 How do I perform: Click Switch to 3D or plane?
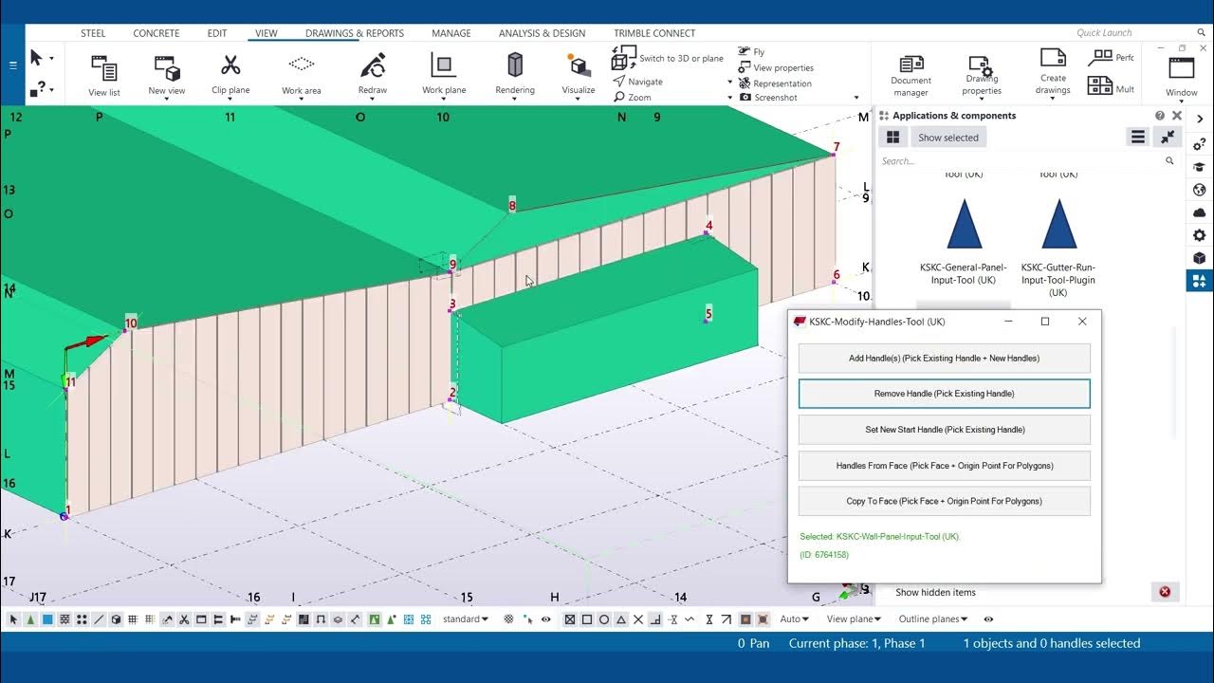[669, 59]
